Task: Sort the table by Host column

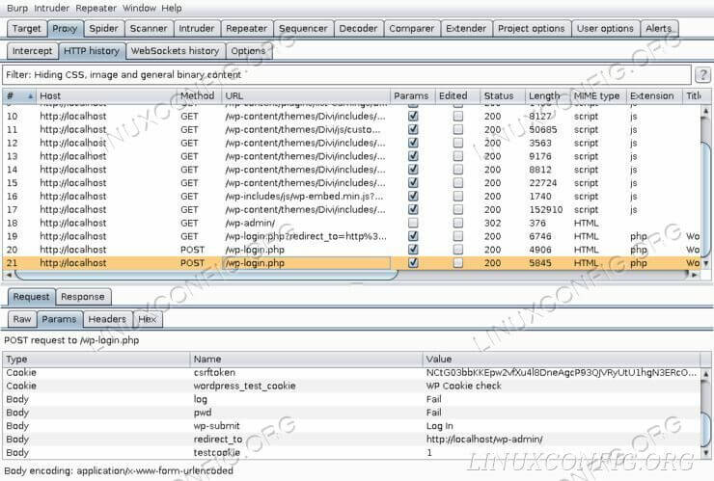Action: (x=106, y=96)
